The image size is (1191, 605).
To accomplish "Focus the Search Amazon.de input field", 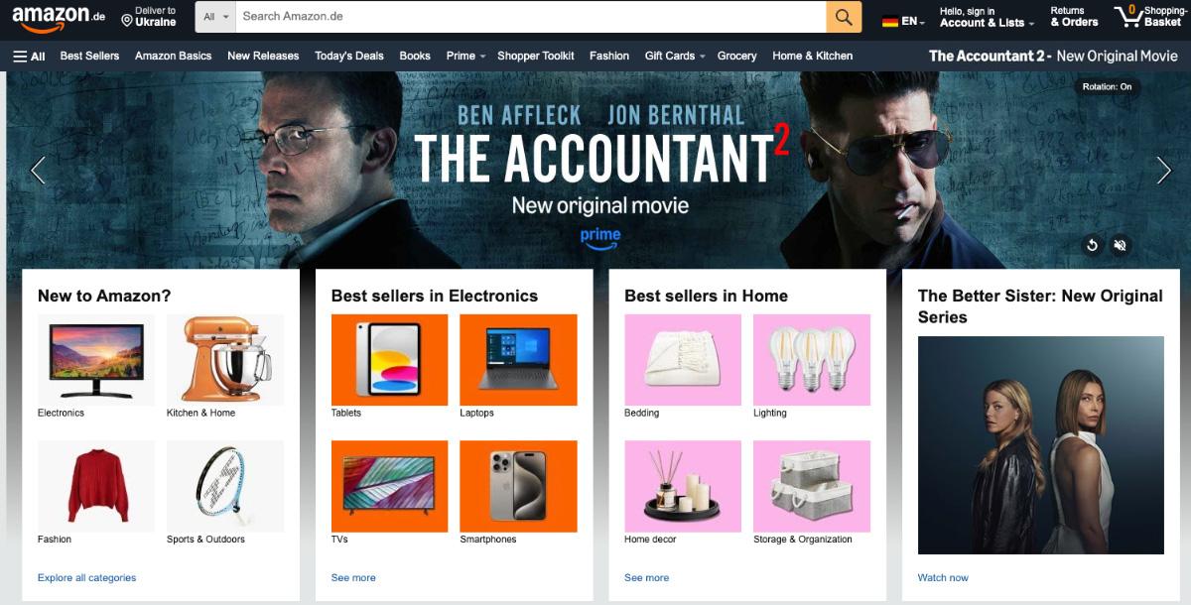I will pos(531,17).
